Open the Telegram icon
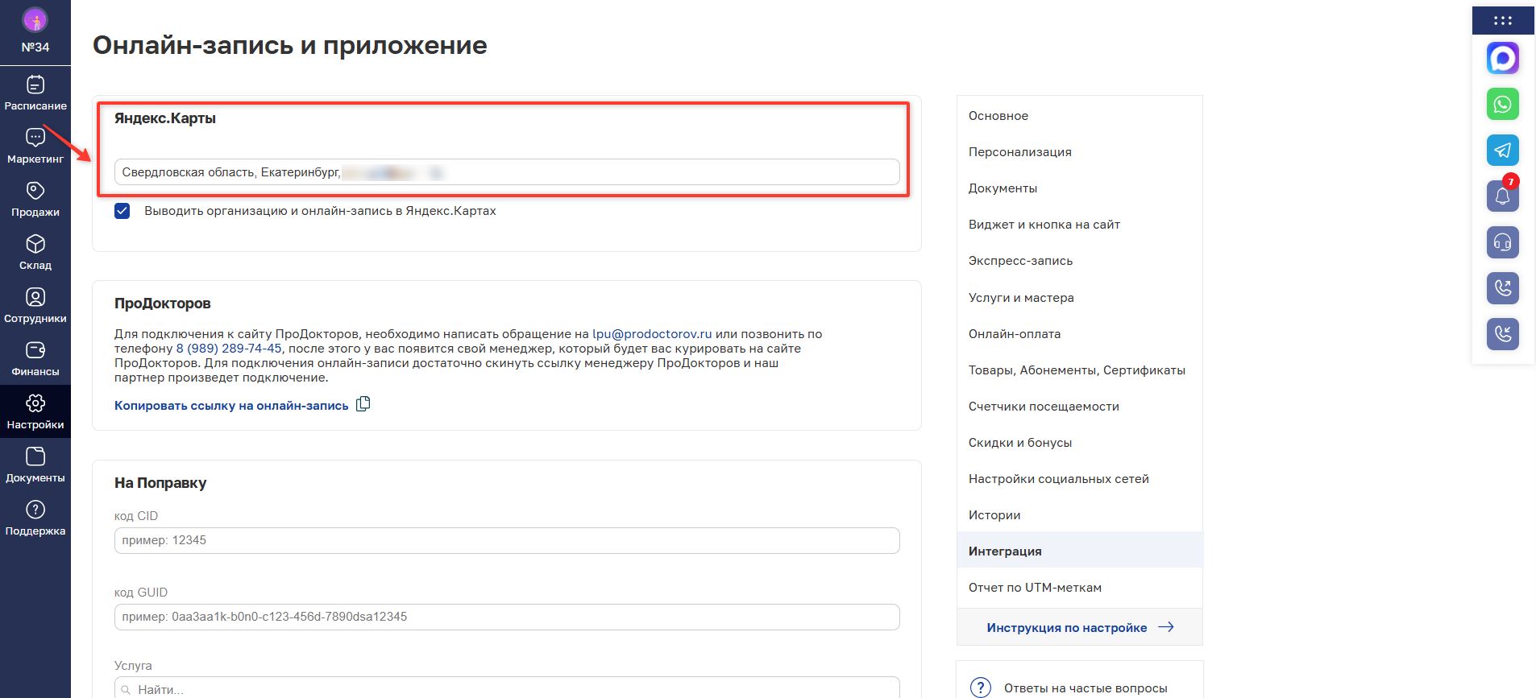This screenshot has width=1536, height=698. (x=1503, y=150)
